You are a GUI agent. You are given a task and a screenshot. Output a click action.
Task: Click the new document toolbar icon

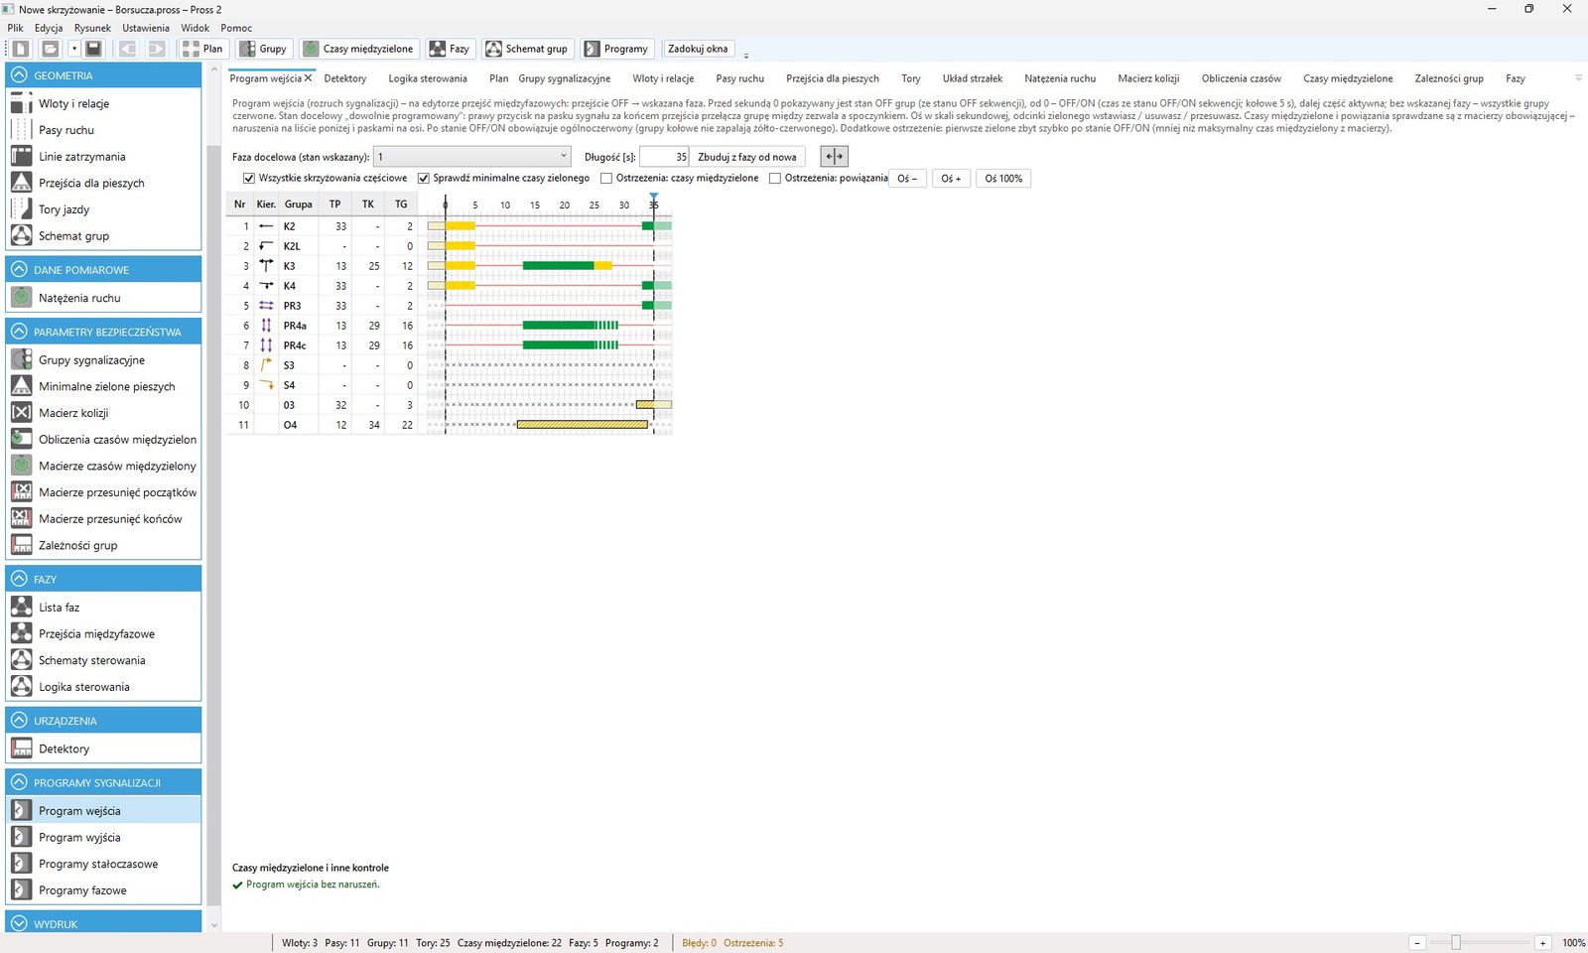coord(21,49)
